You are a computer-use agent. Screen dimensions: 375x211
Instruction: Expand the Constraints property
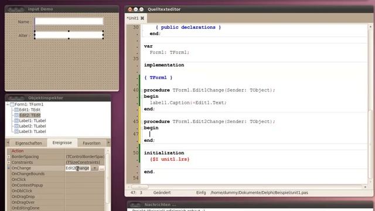click(x=9, y=162)
